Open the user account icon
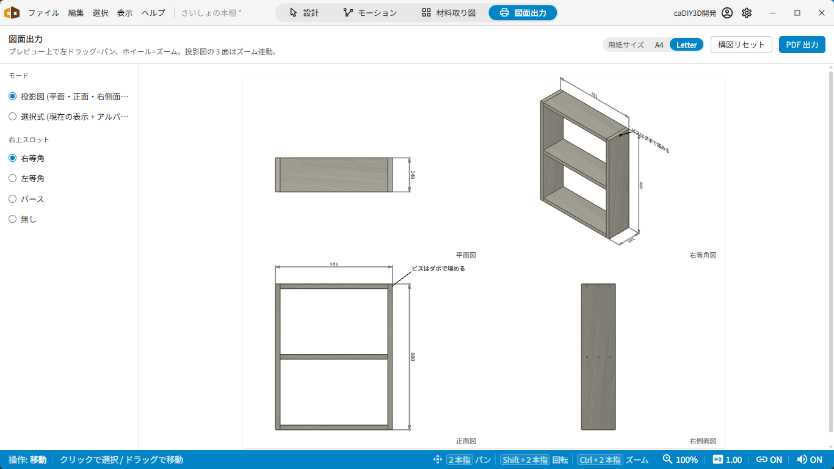834x469 pixels. tap(727, 13)
